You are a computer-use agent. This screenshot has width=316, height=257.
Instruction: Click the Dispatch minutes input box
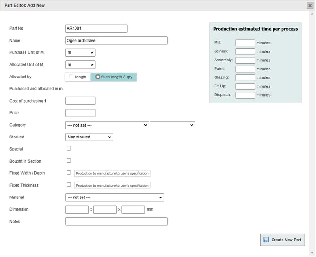point(245,95)
